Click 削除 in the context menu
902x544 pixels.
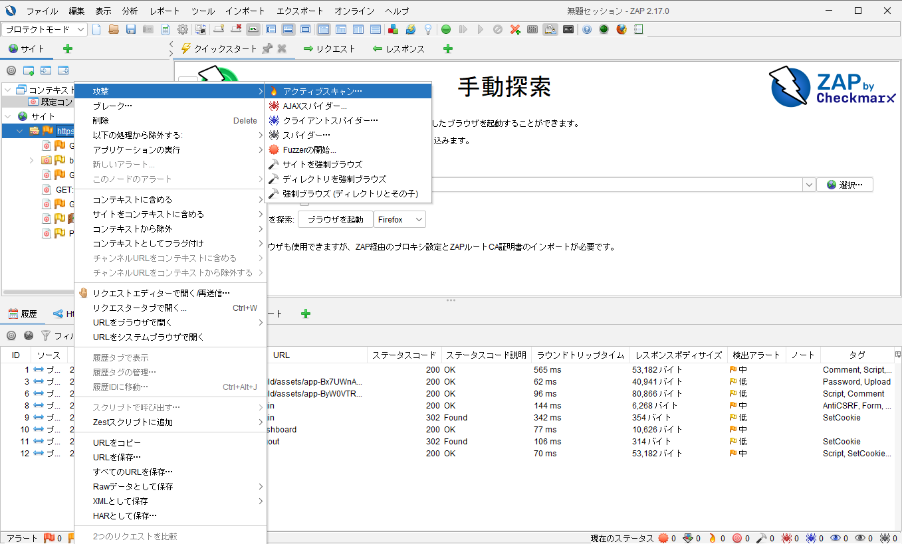170,120
